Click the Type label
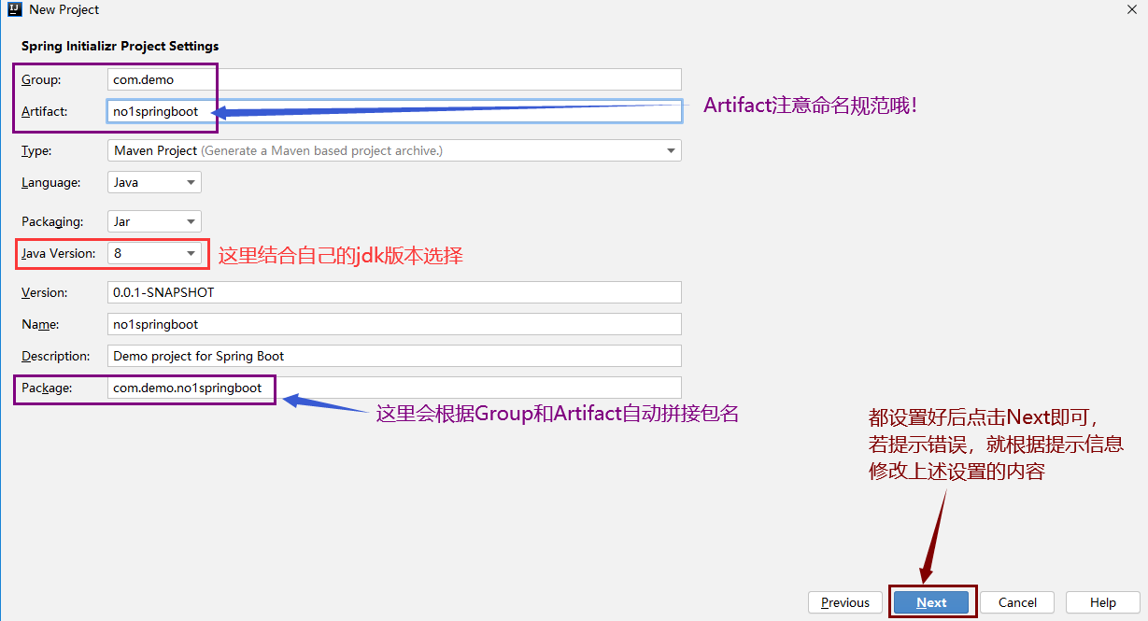The height and width of the screenshot is (621, 1148). click(36, 150)
